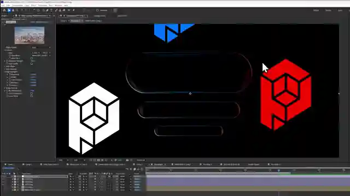The image size is (350, 196).
Task: Toggle fast previews in viewer footer
Action: [91, 160]
